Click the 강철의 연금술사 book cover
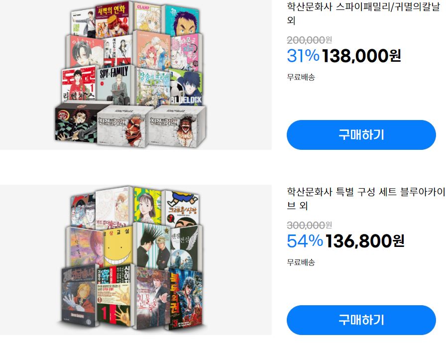 [79, 297]
